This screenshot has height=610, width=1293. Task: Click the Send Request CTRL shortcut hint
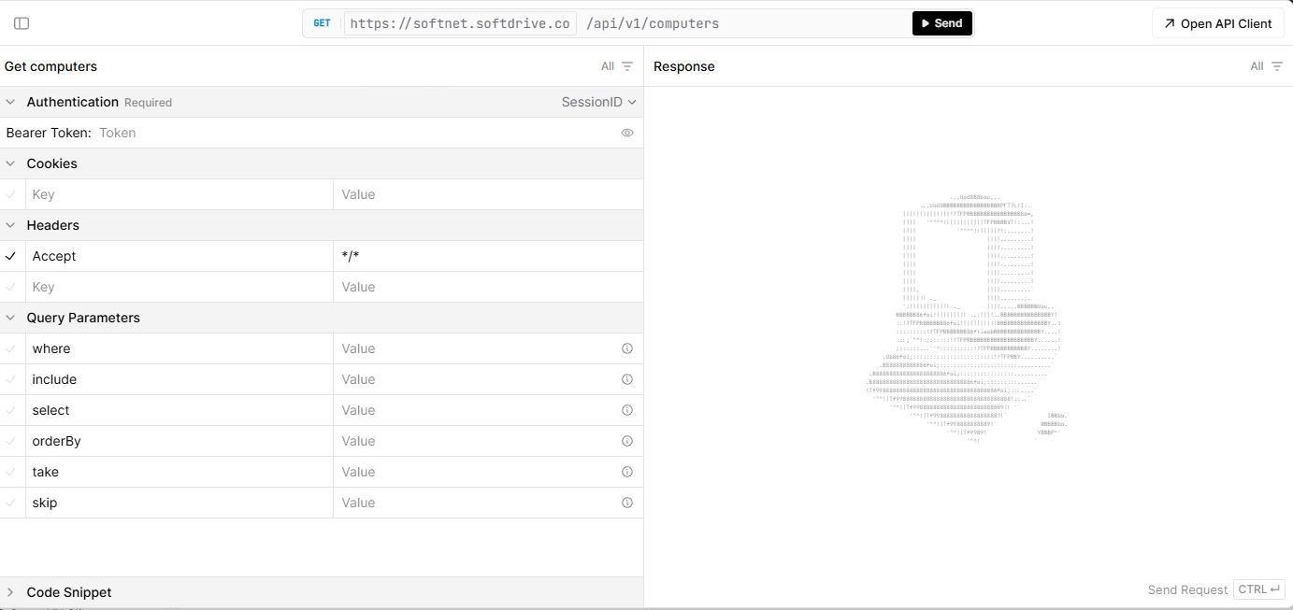click(x=1216, y=589)
